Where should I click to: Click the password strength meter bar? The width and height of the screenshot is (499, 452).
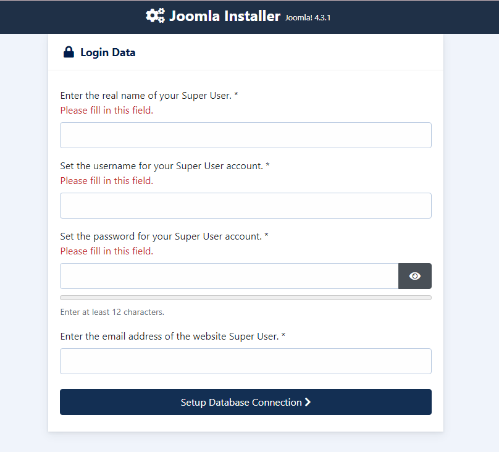(x=245, y=298)
